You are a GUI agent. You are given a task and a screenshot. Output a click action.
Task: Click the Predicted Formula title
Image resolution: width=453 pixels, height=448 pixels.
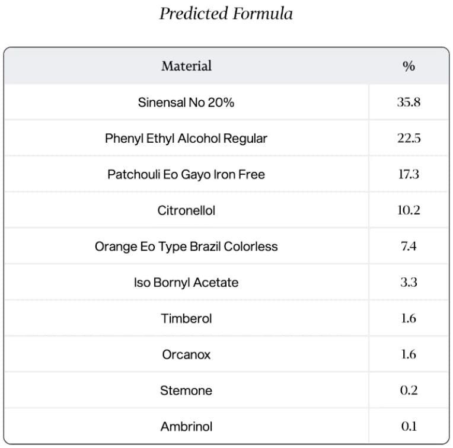pyautogui.click(x=226, y=14)
